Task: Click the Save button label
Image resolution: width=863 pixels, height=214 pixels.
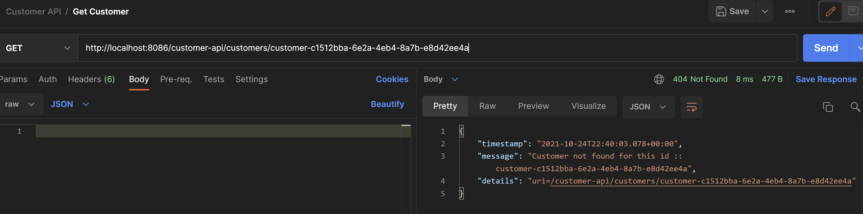Action: point(739,11)
